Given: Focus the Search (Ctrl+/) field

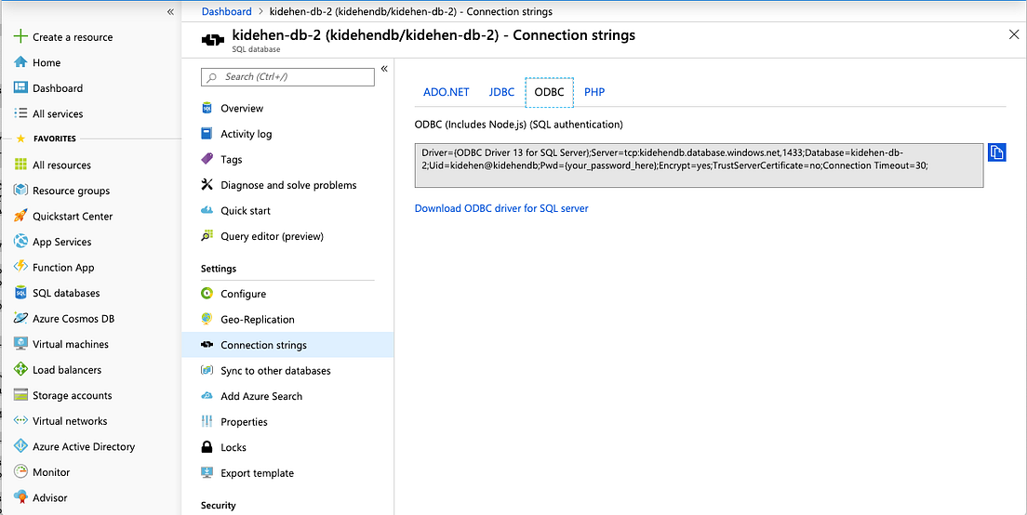Looking at the screenshot, I should pyautogui.click(x=287, y=76).
